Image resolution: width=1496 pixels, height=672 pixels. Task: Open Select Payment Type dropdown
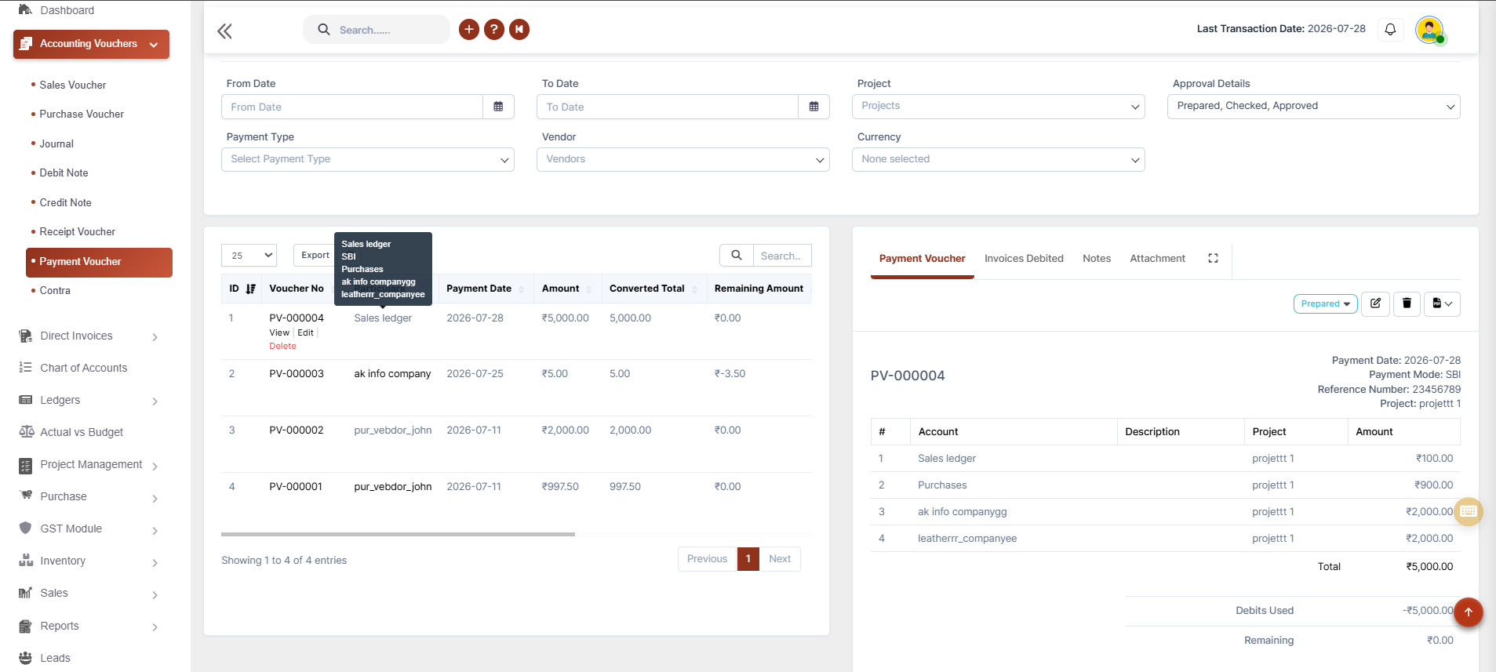367,159
